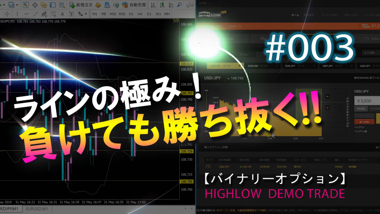Select the M1 timeframe
Viewport: 380px width, 214px height.
coord(95,14)
